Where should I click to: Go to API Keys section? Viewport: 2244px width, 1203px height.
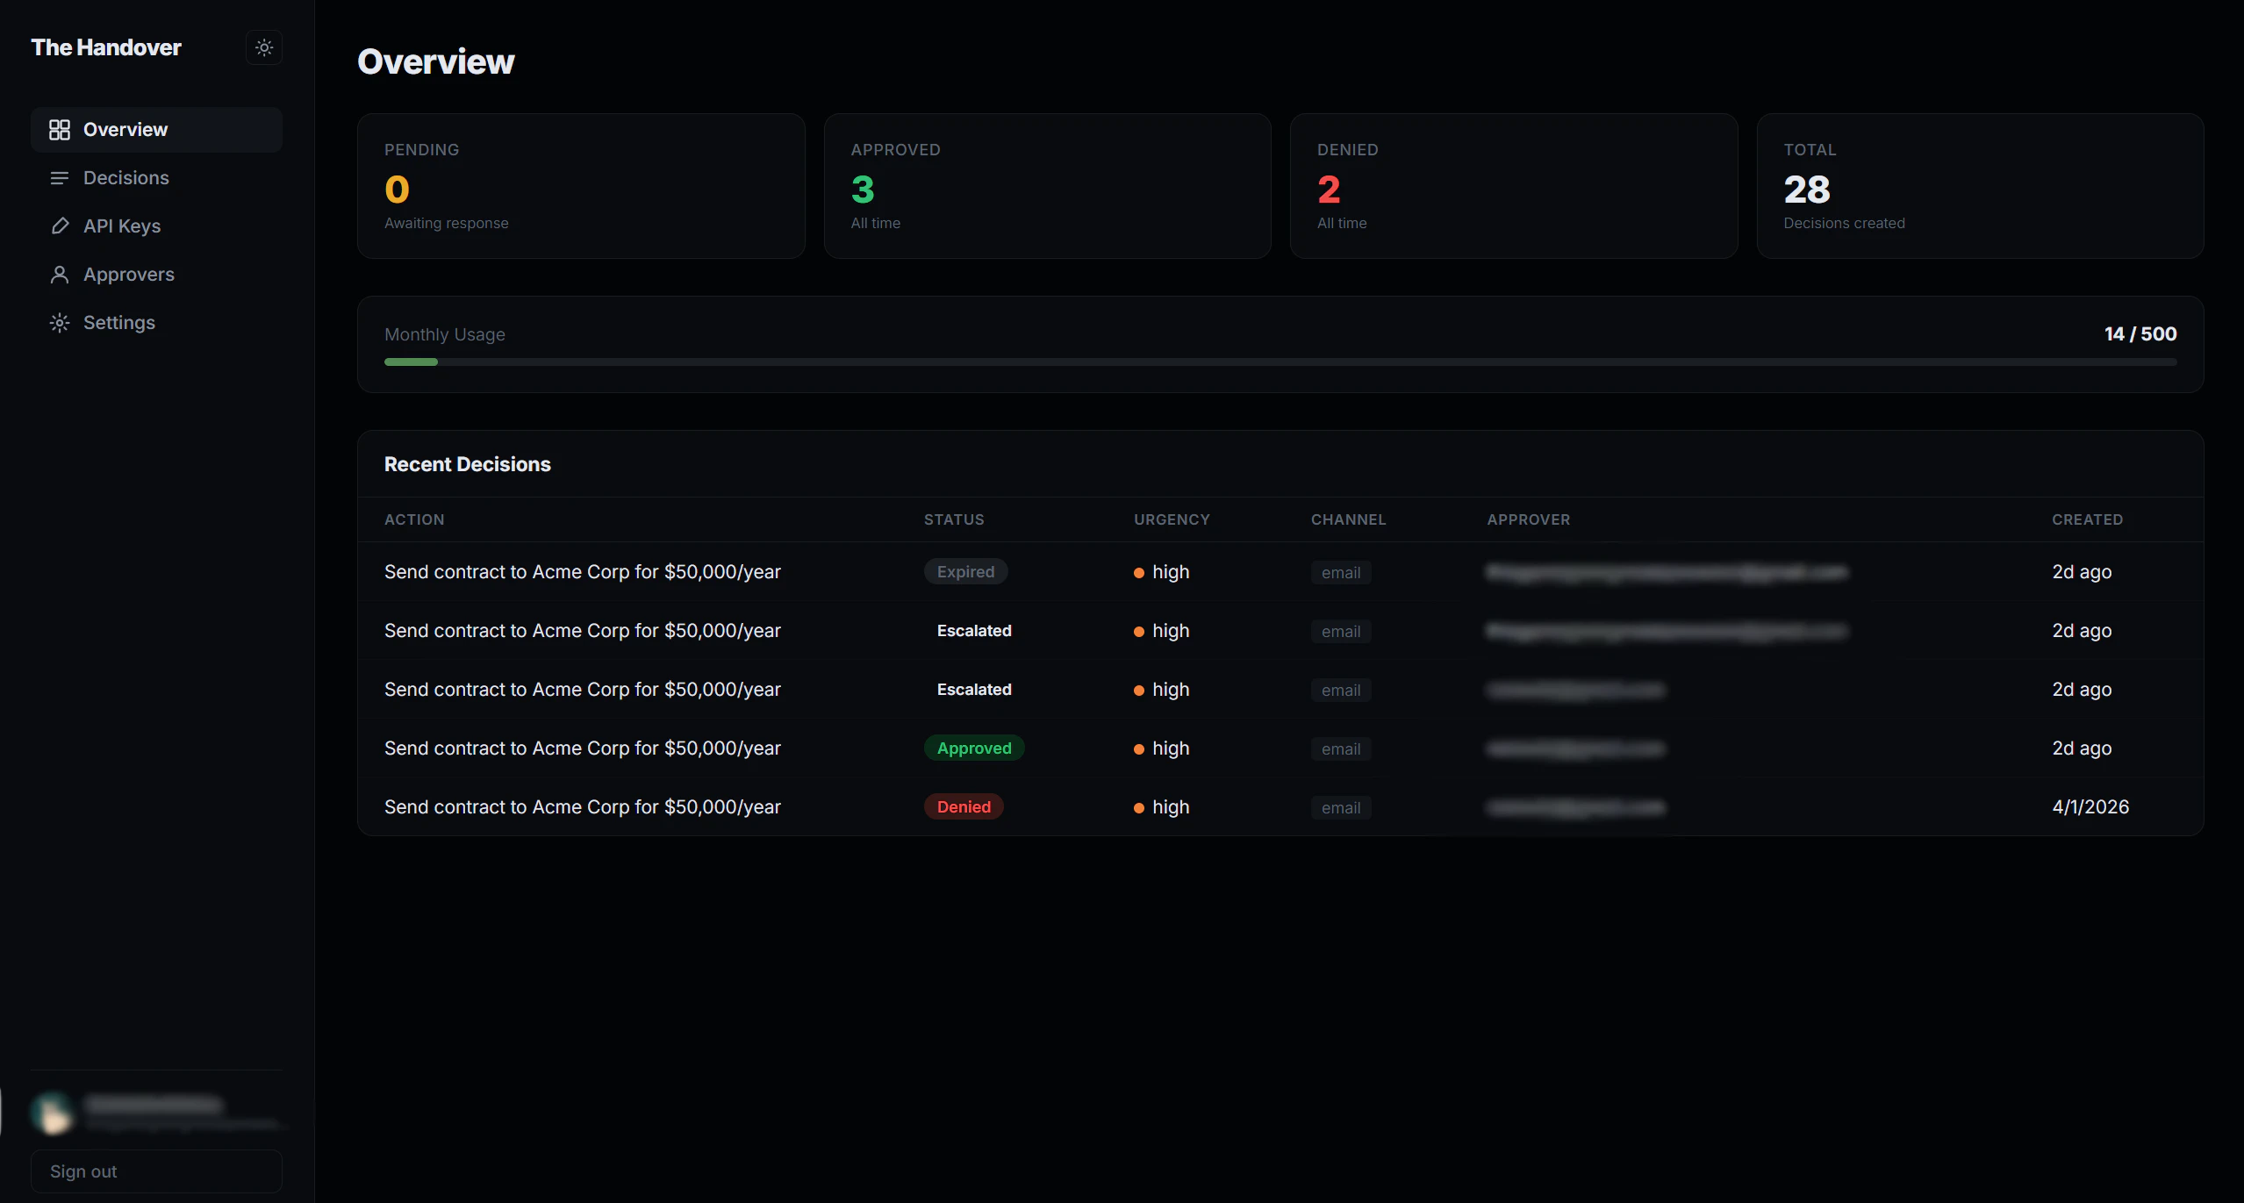point(122,226)
